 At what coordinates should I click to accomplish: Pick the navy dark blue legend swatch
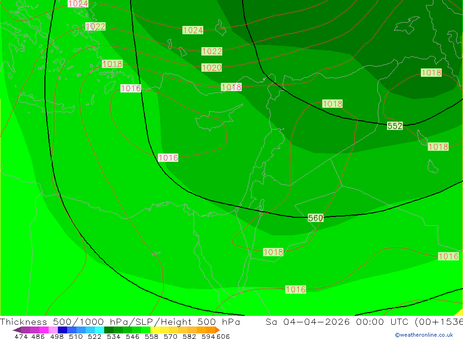tap(63, 330)
